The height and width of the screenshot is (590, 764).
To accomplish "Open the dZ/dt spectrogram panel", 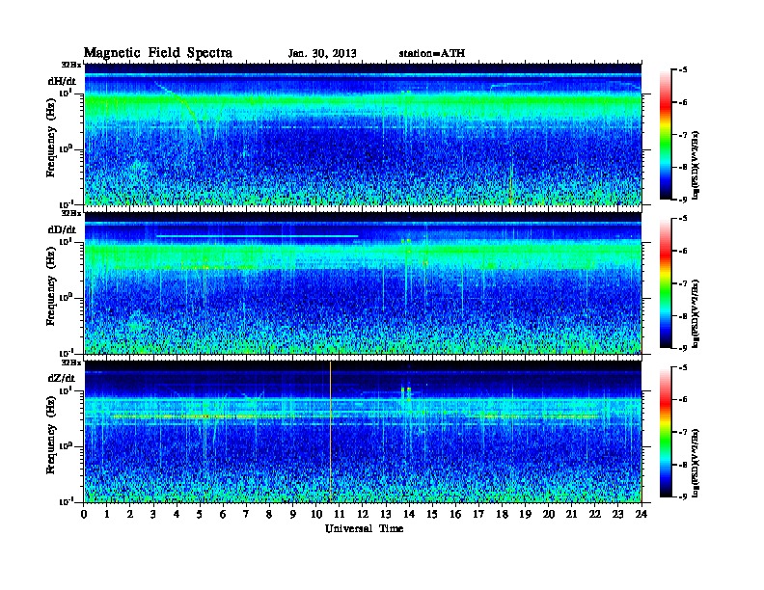I will [363, 432].
